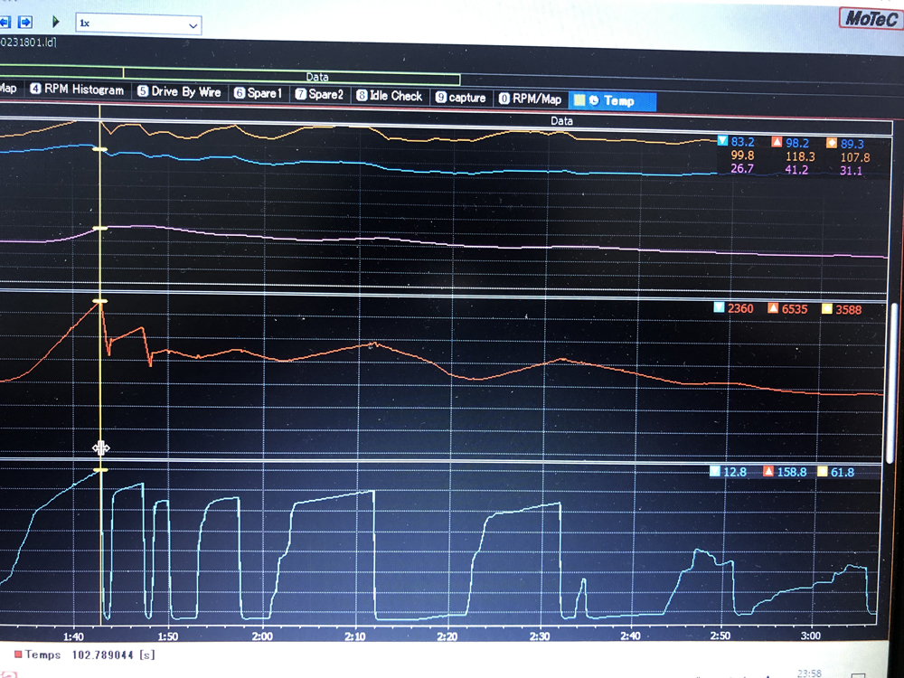904x678 pixels.
Task: Click the Data header above the graph
Action: [561, 120]
